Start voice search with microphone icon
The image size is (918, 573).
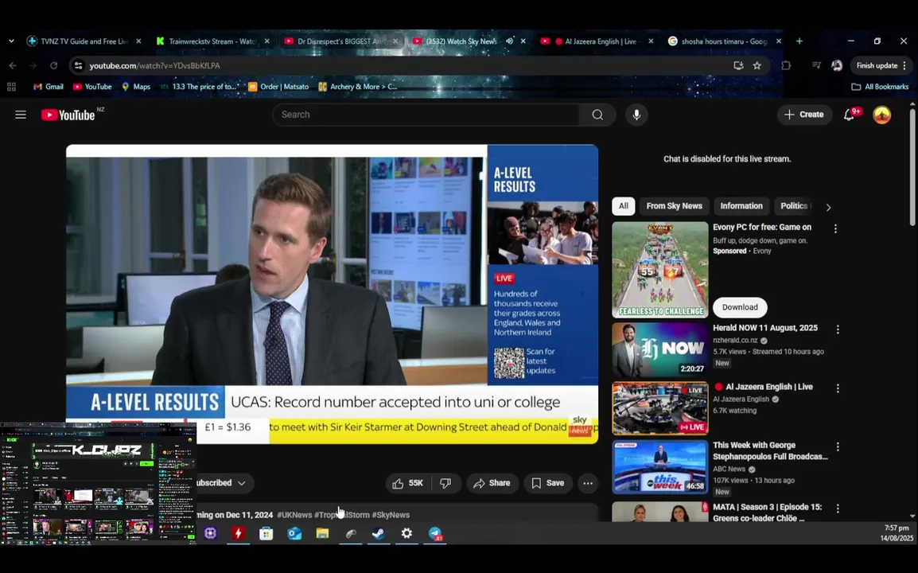click(636, 115)
